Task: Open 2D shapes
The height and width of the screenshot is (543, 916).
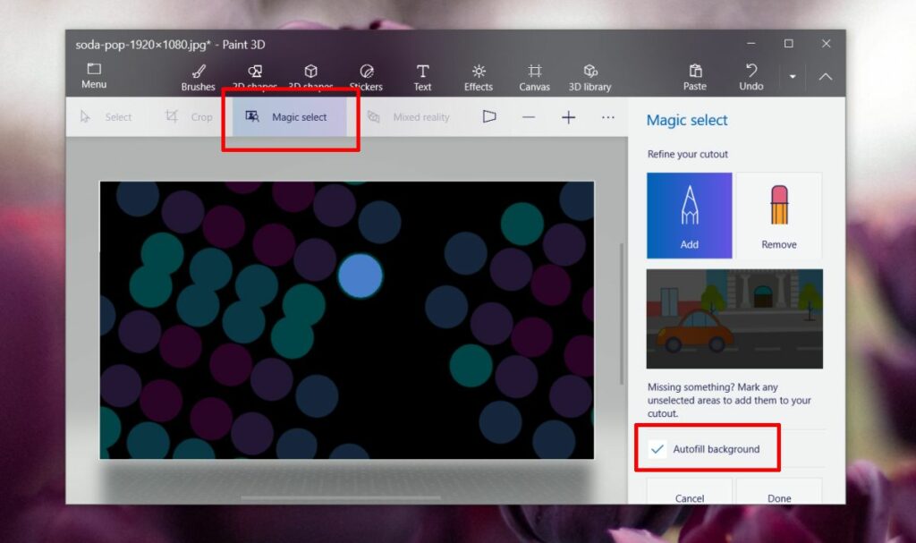Action: [253, 75]
